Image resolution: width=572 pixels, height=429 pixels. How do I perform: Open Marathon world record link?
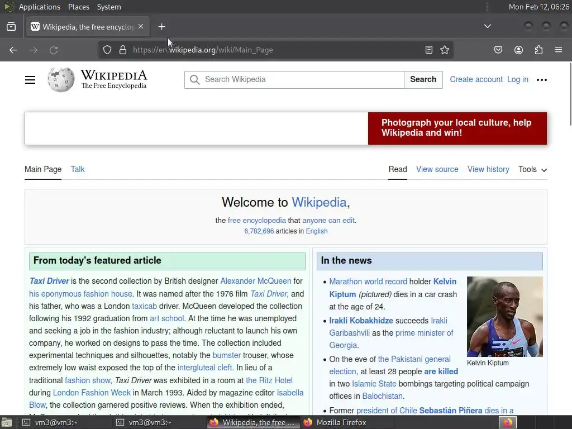click(x=368, y=282)
